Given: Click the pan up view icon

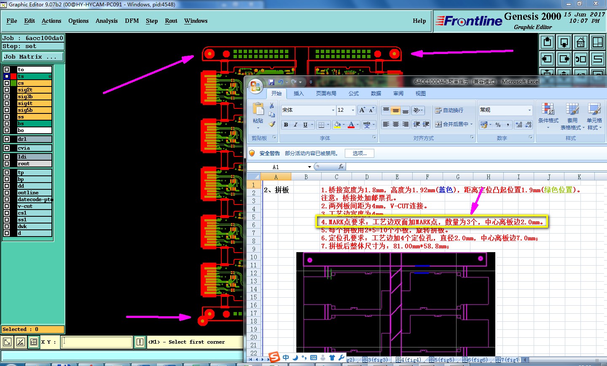Looking at the screenshot, I should click(547, 42).
